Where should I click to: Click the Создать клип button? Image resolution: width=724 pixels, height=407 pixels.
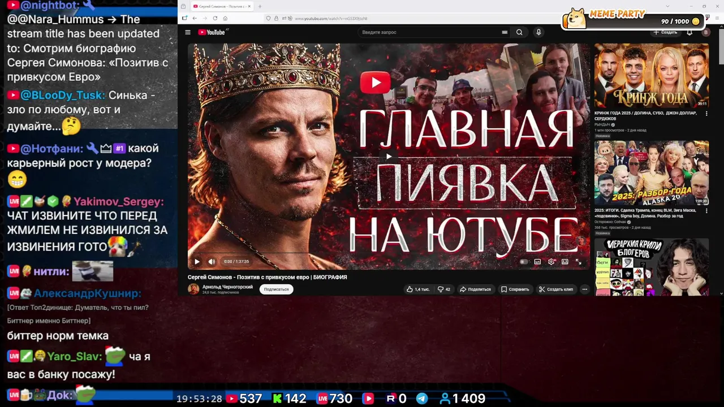[556, 289]
